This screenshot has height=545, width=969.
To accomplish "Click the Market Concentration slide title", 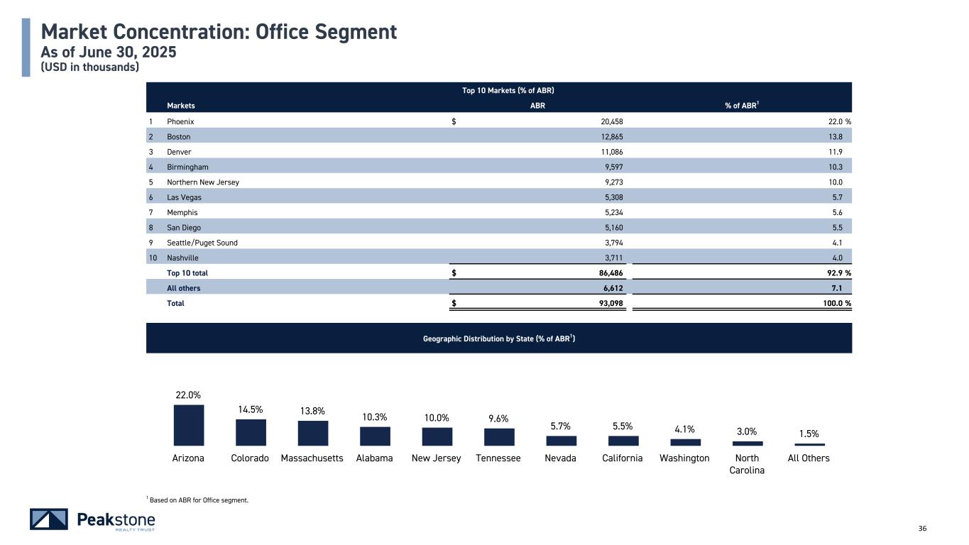I will [219, 32].
